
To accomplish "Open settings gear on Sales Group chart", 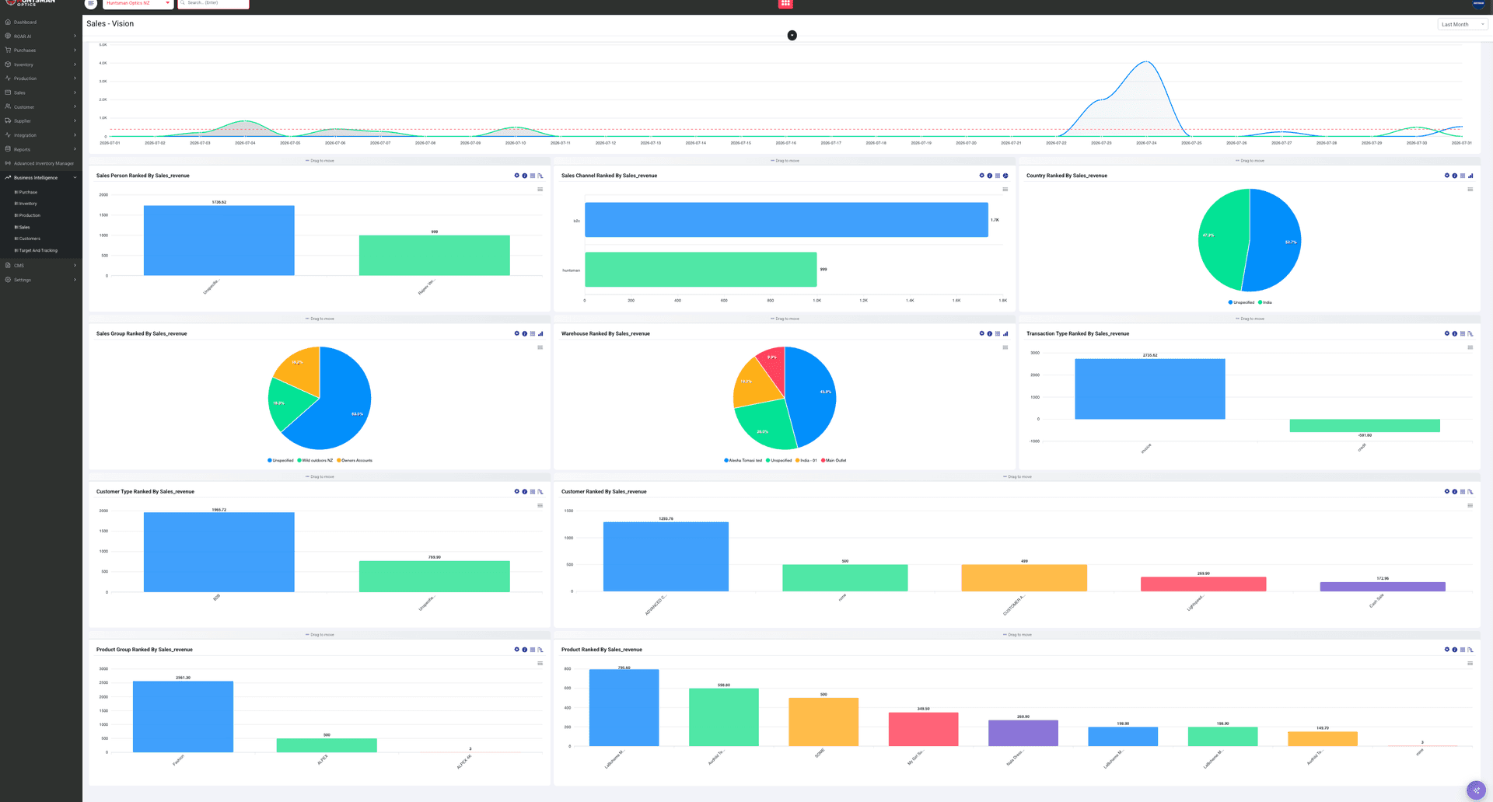I will tap(516, 333).
